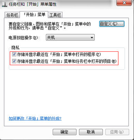This screenshot has width=134, height=140.
Task: Uncheck 存储并显示最近打开的程序(P) checkbox
Action: 14,54
